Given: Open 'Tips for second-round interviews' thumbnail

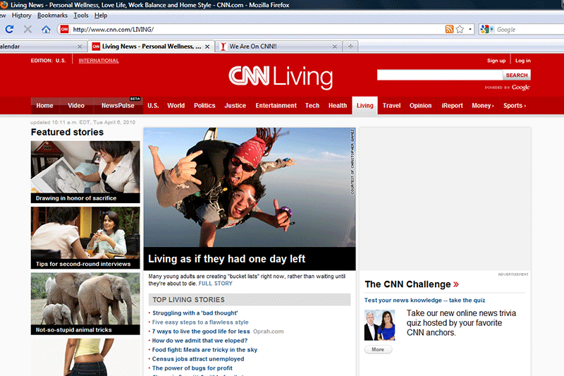Looking at the screenshot, I should coord(85,238).
